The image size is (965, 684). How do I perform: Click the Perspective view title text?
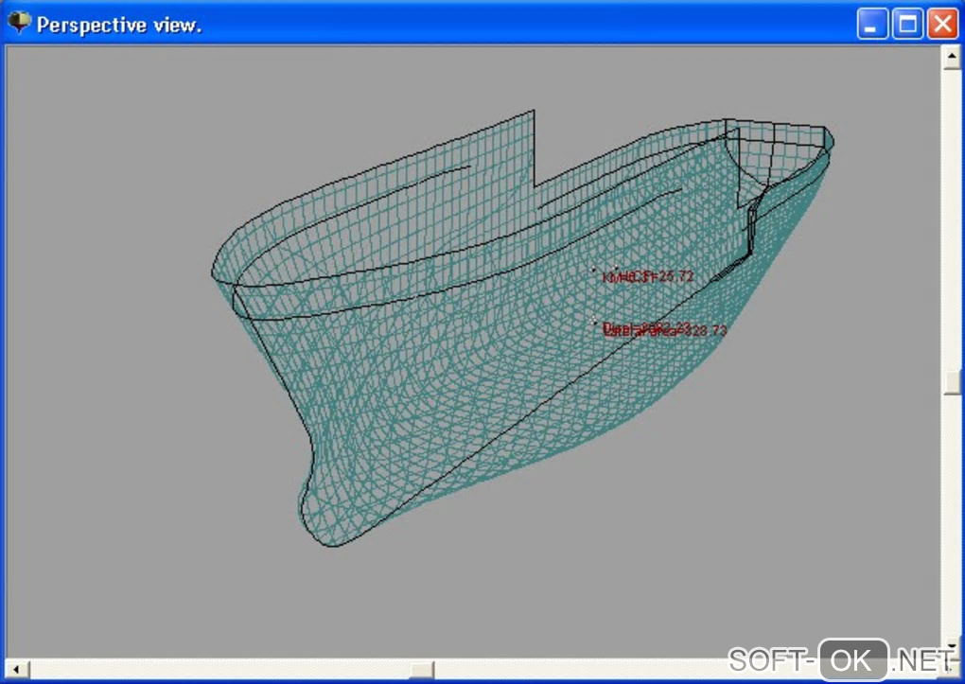(119, 25)
